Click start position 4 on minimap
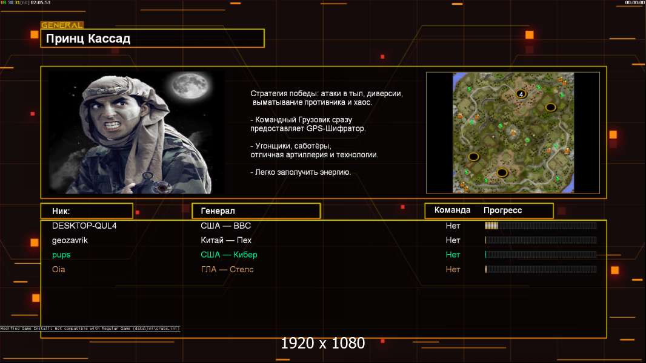Image resolution: width=646 pixels, height=363 pixels. [x=521, y=94]
